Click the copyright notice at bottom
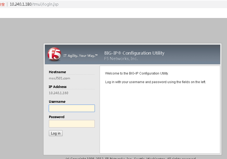The width and height of the screenshot is (227, 159). pyautogui.click(x=131, y=158)
